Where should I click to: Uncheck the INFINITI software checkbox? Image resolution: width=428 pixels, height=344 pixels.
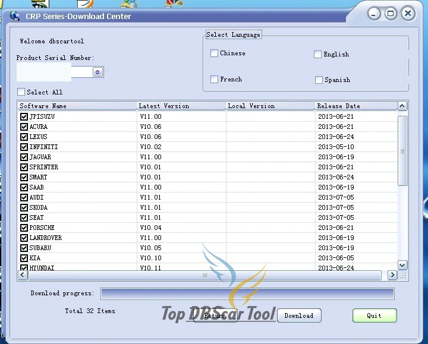(x=24, y=147)
